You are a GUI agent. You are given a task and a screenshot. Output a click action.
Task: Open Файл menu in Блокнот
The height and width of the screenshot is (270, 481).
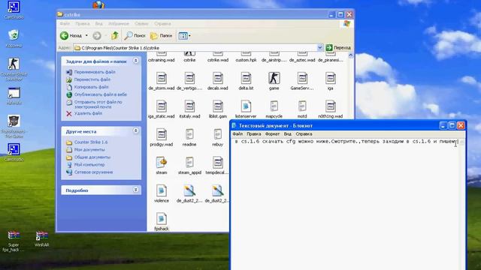click(237, 134)
